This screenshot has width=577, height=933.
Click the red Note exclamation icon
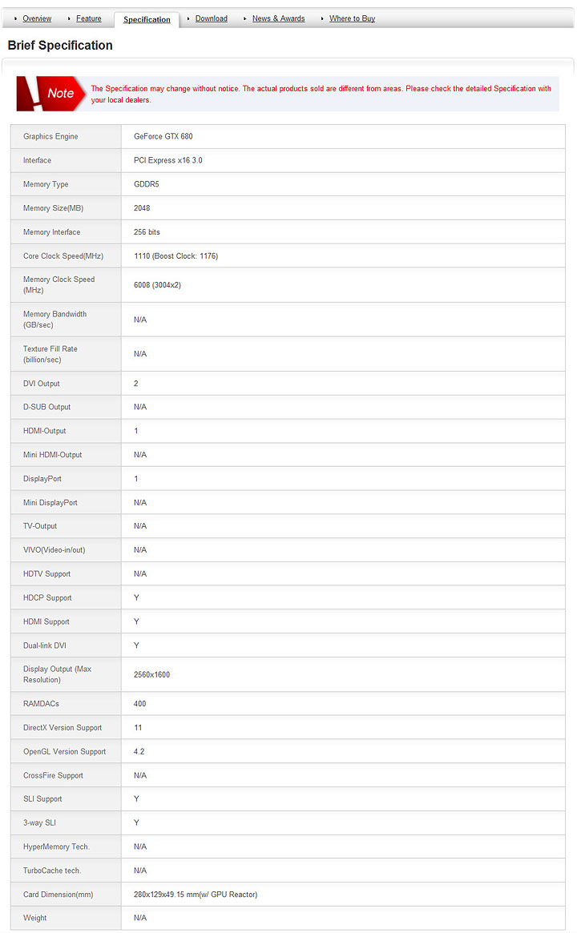coord(50,94)
